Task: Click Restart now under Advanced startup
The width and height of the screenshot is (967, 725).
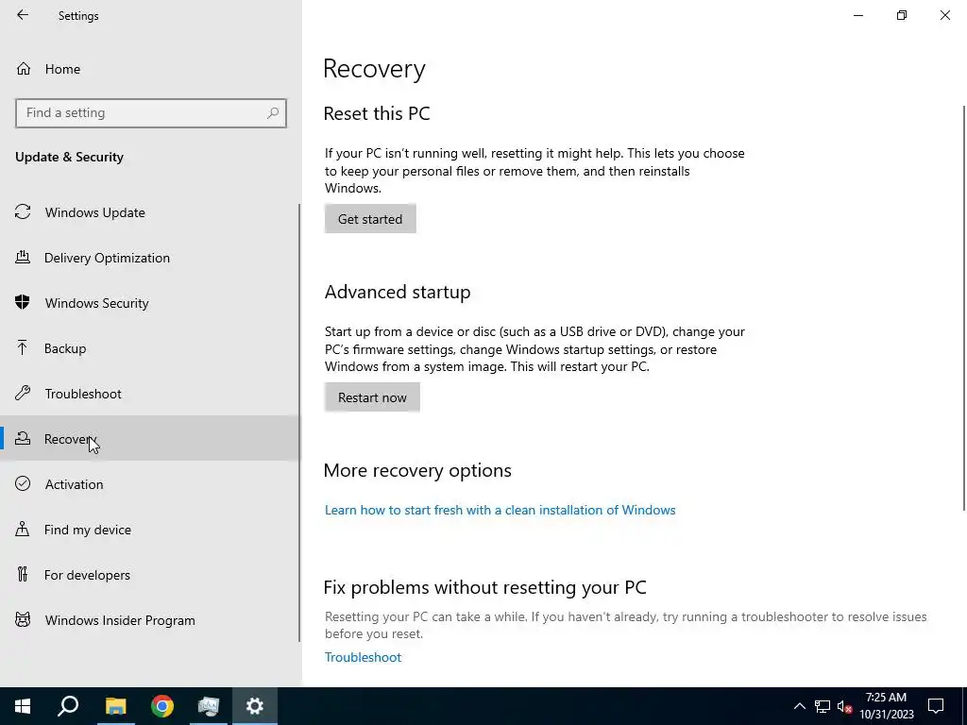Action: coord(372,397)
